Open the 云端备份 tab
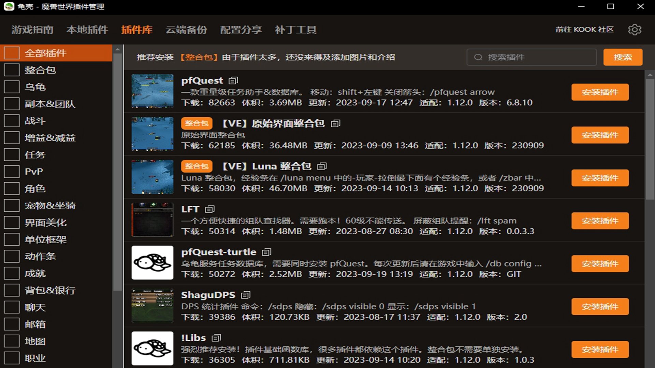Viewport: 655px width, 368px height. (x=186, y=30)
